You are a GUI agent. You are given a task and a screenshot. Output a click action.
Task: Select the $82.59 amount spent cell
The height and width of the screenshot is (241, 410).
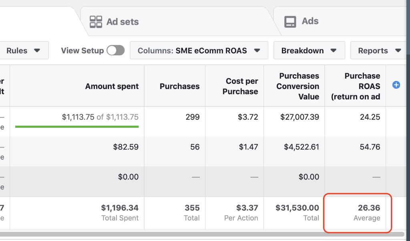point(126,147)
